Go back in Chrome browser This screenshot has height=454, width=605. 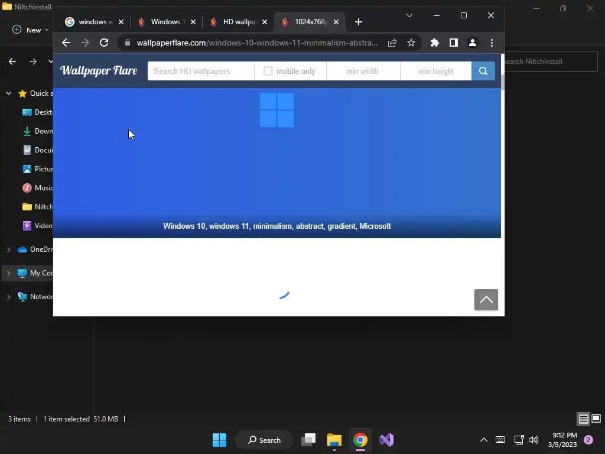pos(66,43)
